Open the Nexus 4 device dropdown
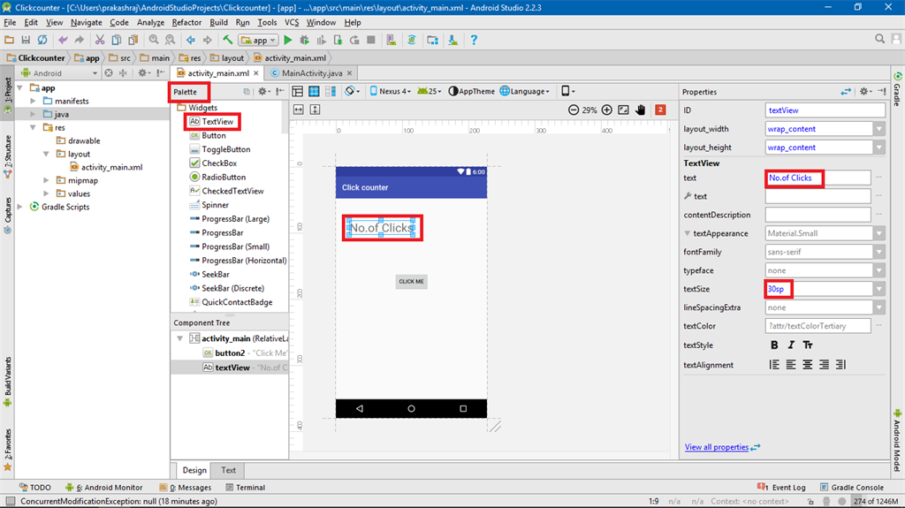The height and width of the screenshot is (508, 905). pyautogui.click(x=390, y=91)
